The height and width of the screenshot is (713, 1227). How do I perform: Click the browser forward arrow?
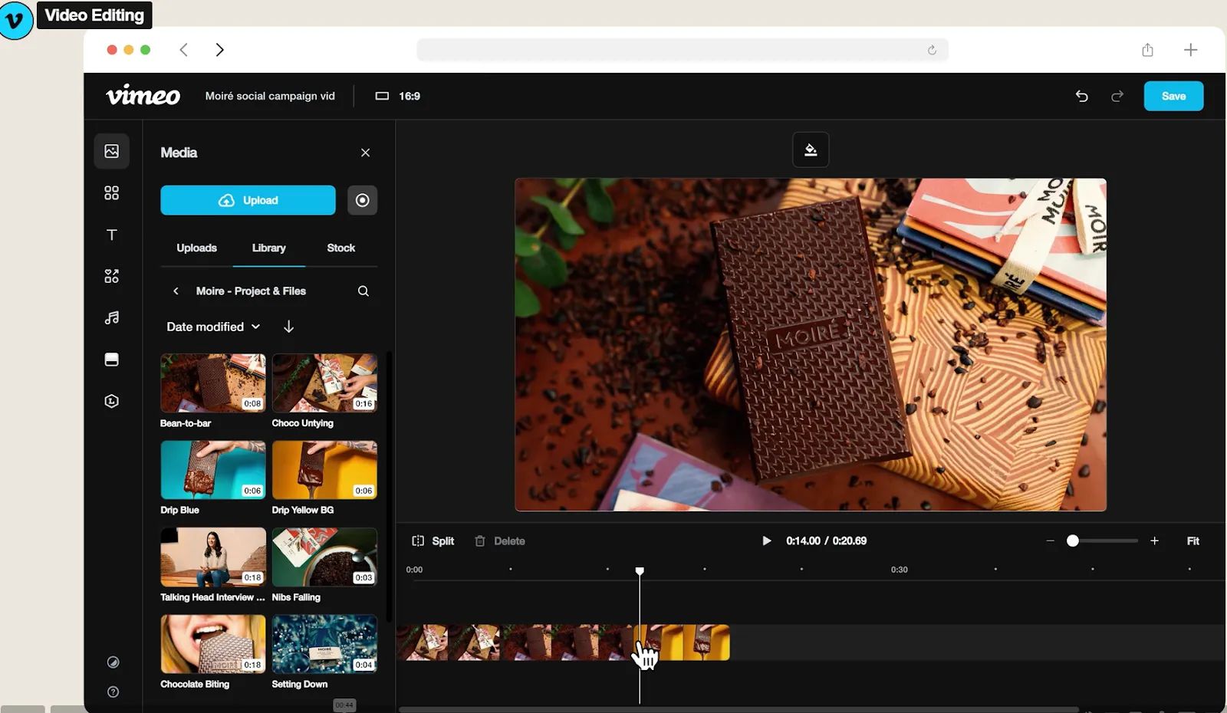220,50
